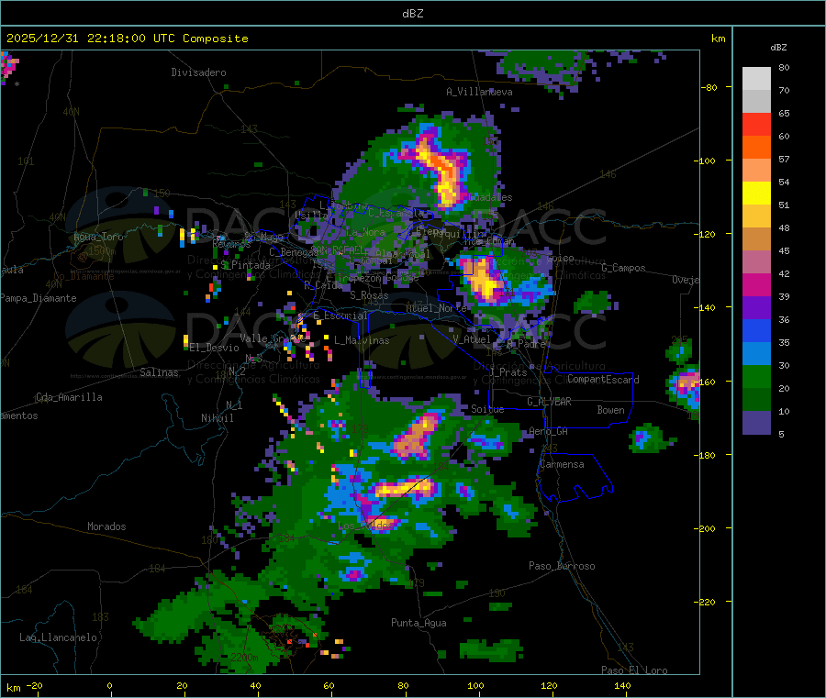Screen dimensions: 826x698
Task: Click the legend value 5 at the bottom
Action: [x=781, y=434]
